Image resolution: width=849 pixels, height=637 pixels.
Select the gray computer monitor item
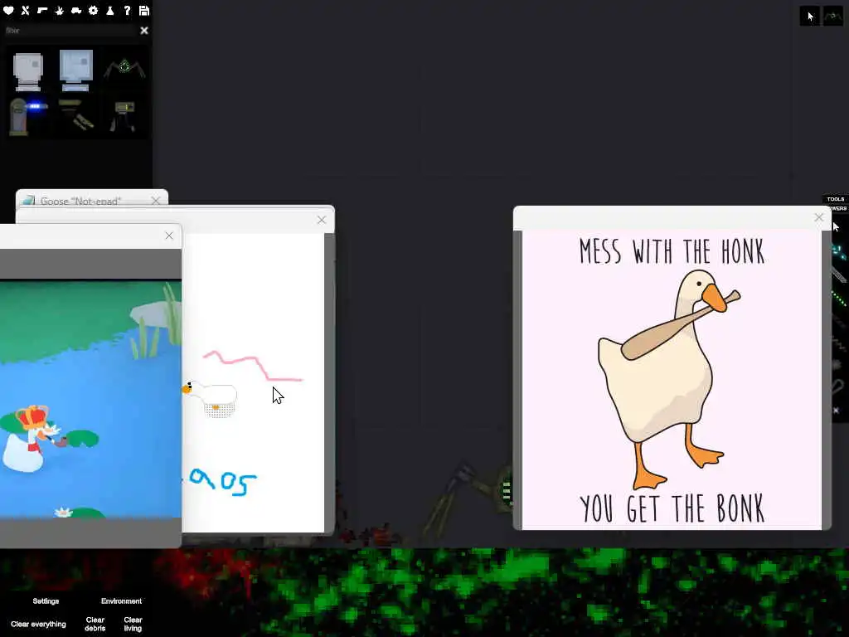[x=27, y=71]
